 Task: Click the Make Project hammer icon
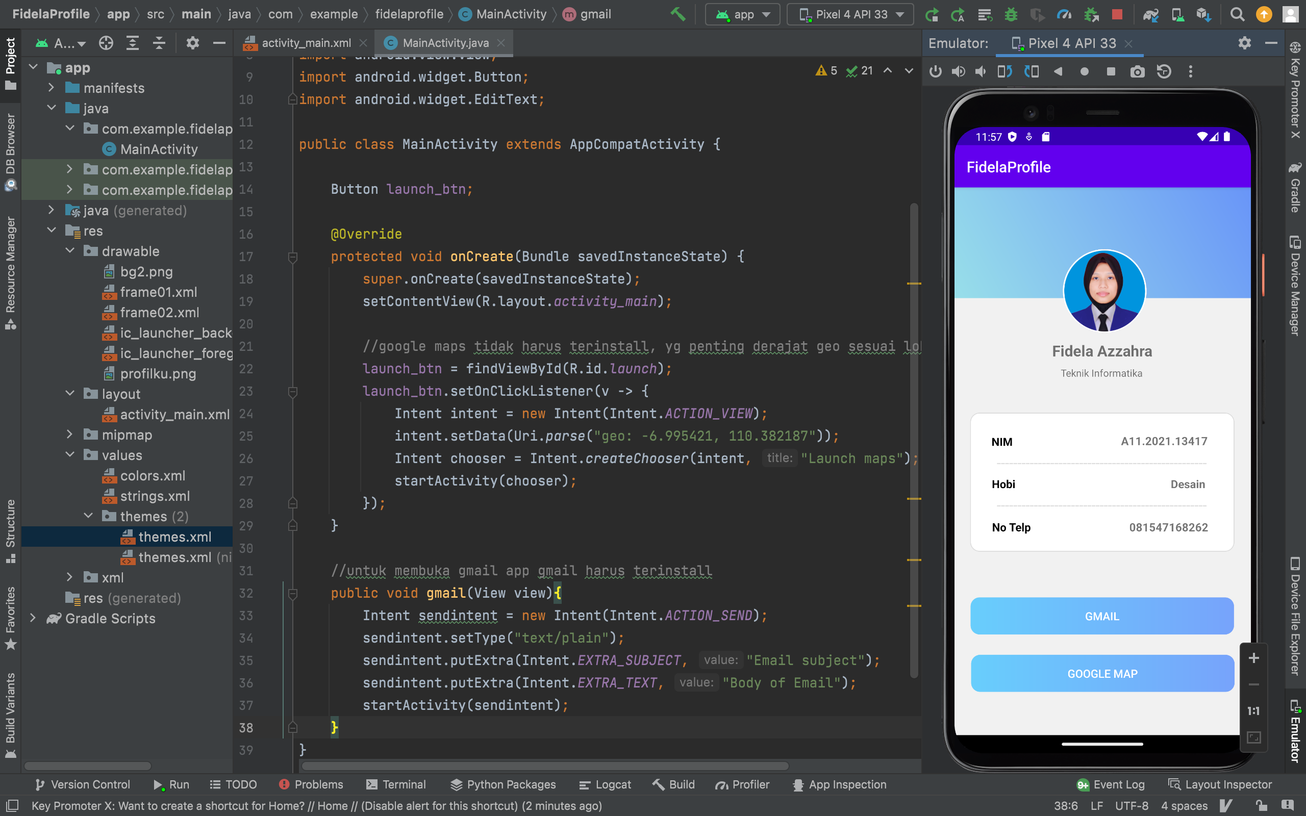[x=678, y=14]
